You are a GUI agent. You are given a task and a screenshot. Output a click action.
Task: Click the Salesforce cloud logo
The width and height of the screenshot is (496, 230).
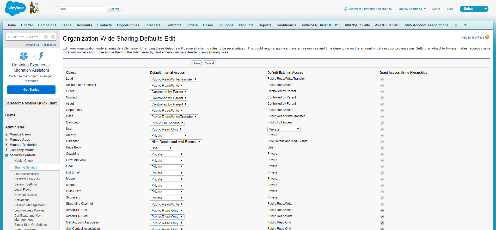[x=15, y=8]
